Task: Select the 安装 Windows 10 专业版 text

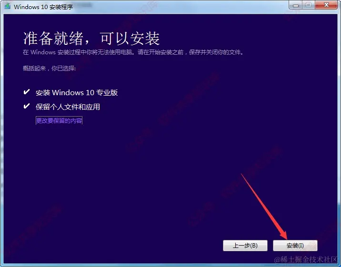Action: [x=77, y=93]
